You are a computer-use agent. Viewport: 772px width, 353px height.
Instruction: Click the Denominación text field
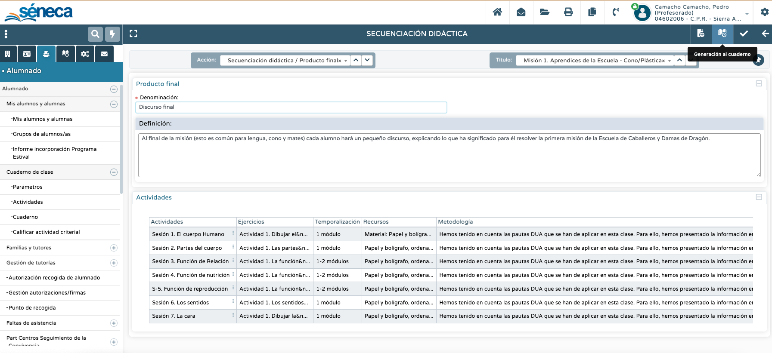pyautogui.click(x=291, y=107)
